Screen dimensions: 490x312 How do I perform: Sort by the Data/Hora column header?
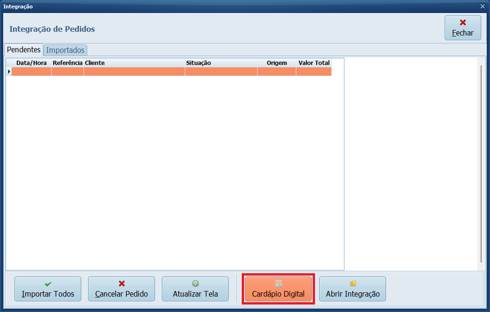pos(31,63)
